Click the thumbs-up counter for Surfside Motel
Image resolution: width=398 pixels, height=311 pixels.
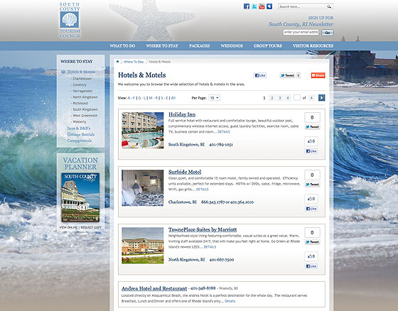[x=311, y=199]
